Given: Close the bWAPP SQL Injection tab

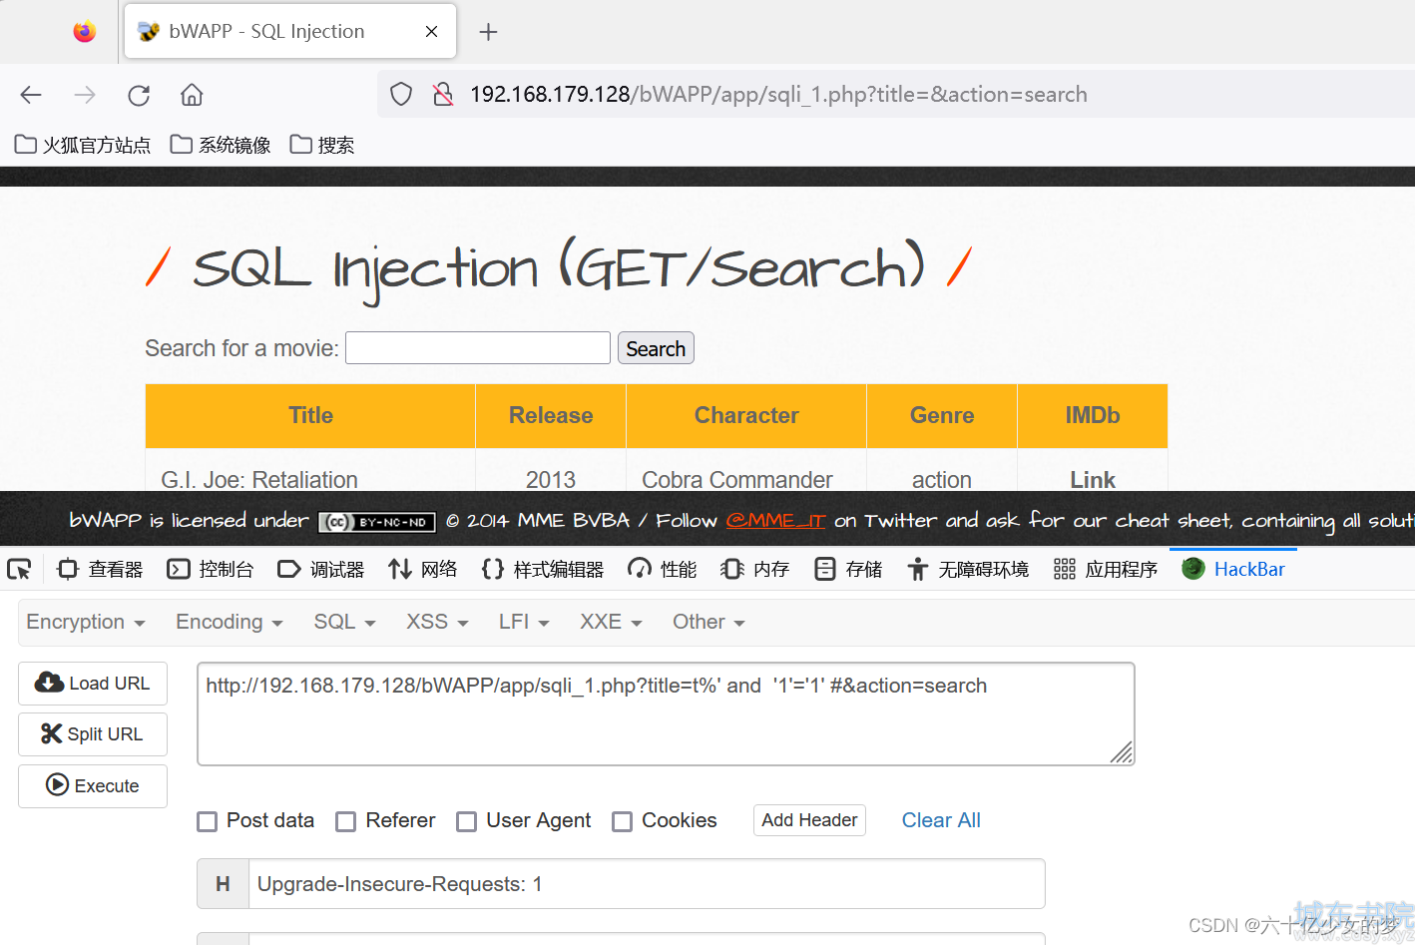Looking at the screenshot, I should pyautogui.click(x=431, y=32).
